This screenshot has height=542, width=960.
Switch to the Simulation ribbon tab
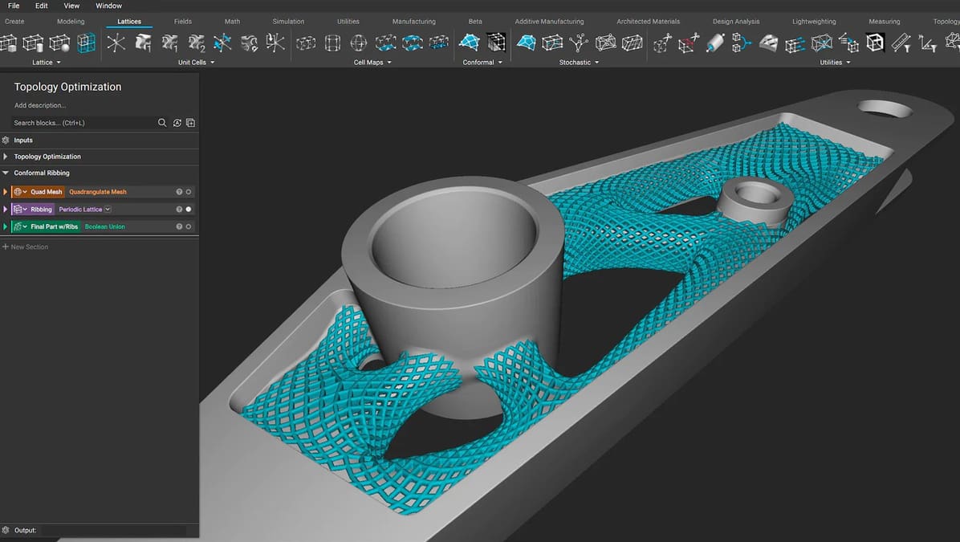[288, 21]
